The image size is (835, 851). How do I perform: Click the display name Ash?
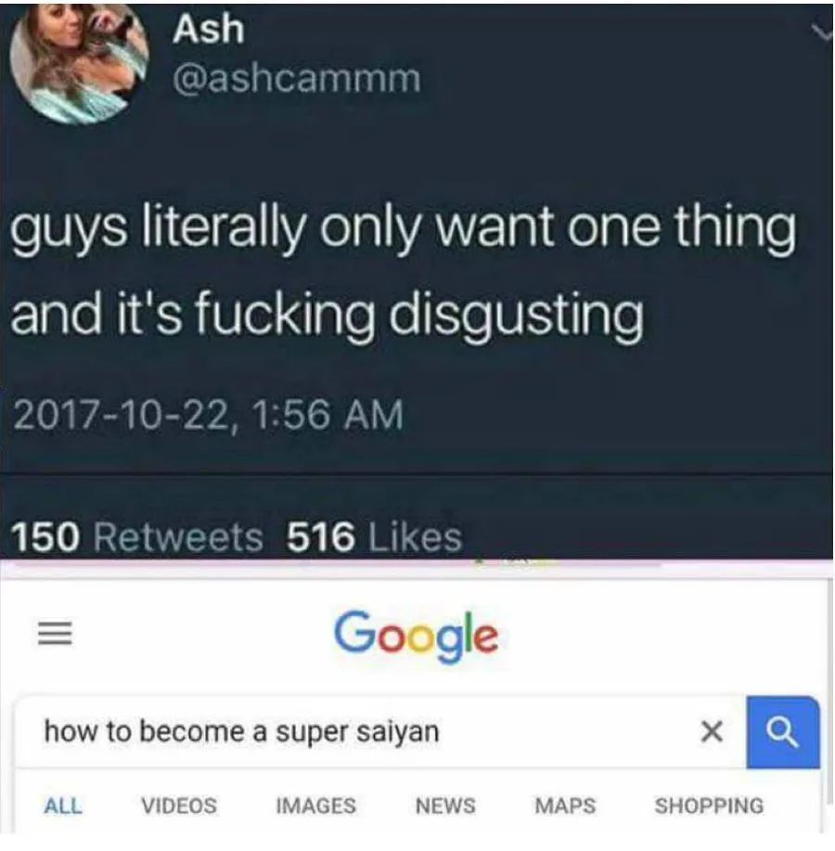(209, 29)
